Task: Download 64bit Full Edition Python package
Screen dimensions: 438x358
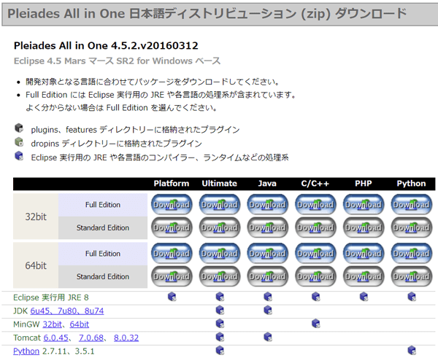Action: pos(412,253)
